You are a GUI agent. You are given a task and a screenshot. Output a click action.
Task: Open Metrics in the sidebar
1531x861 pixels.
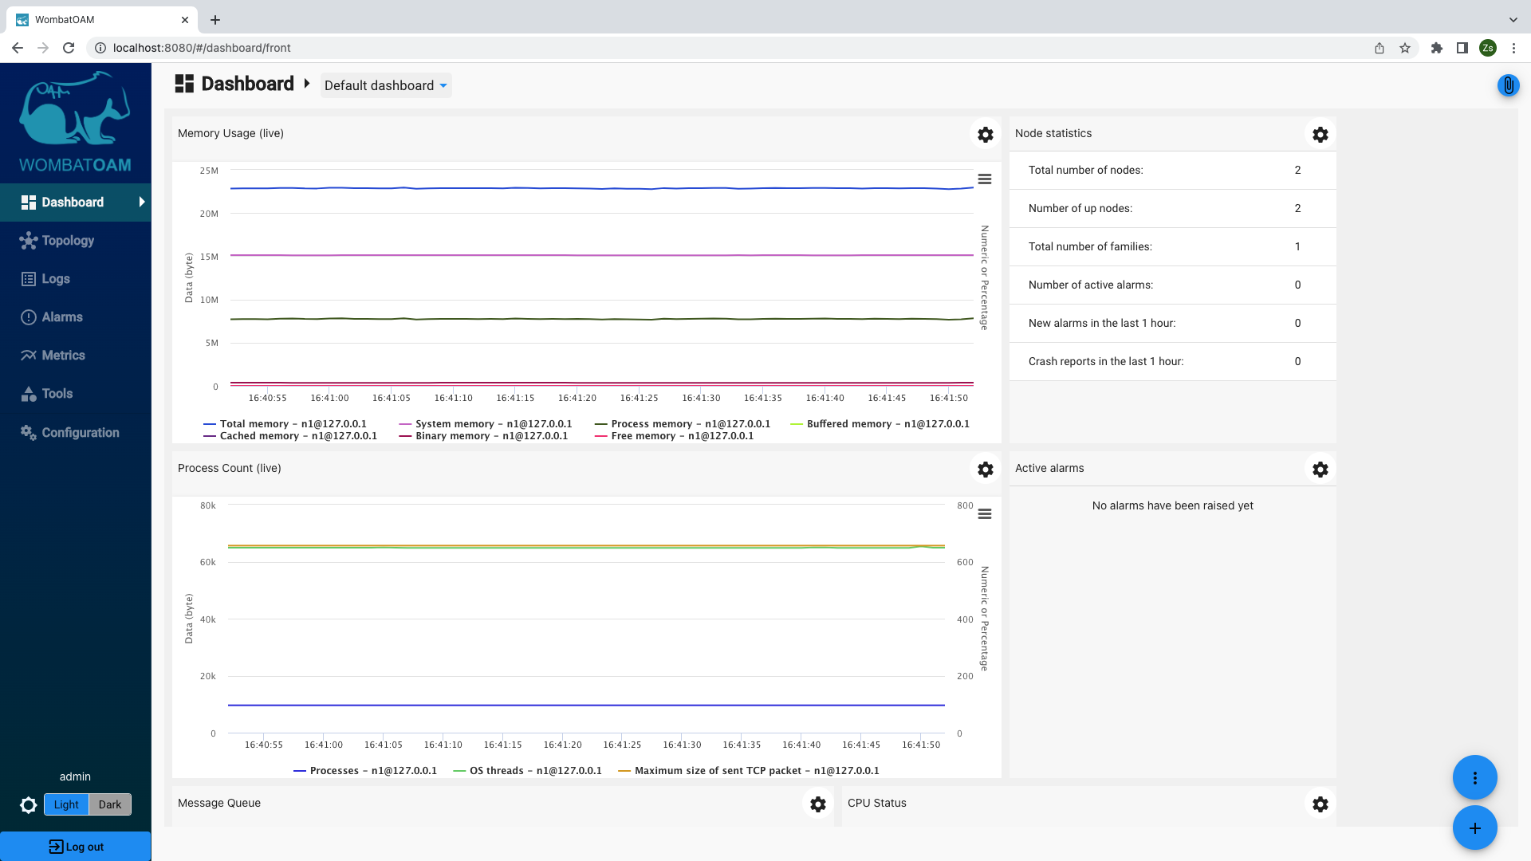(x=75, y=356)
